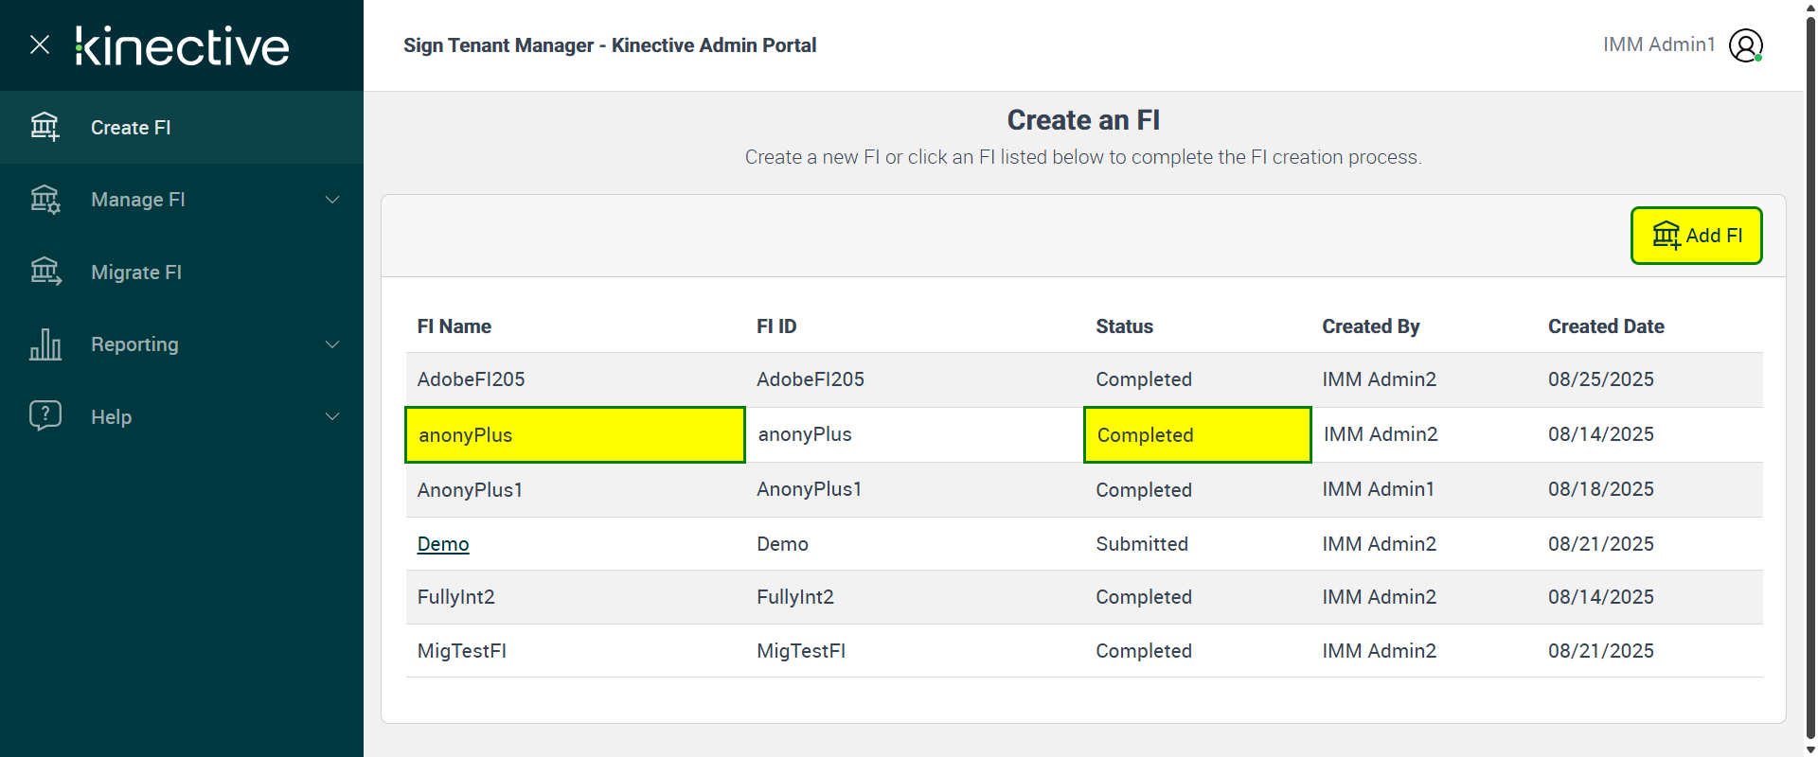Expand the Manage FI chevron
The image size is (1818, 757).
pyautogui.click(x=332, y=200)
